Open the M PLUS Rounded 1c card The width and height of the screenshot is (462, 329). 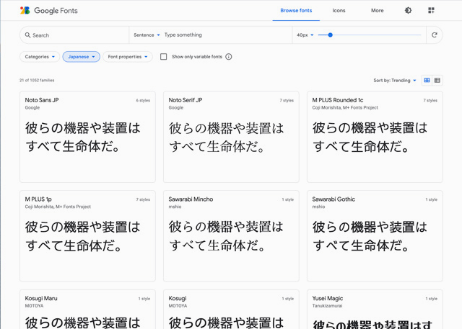375,137
